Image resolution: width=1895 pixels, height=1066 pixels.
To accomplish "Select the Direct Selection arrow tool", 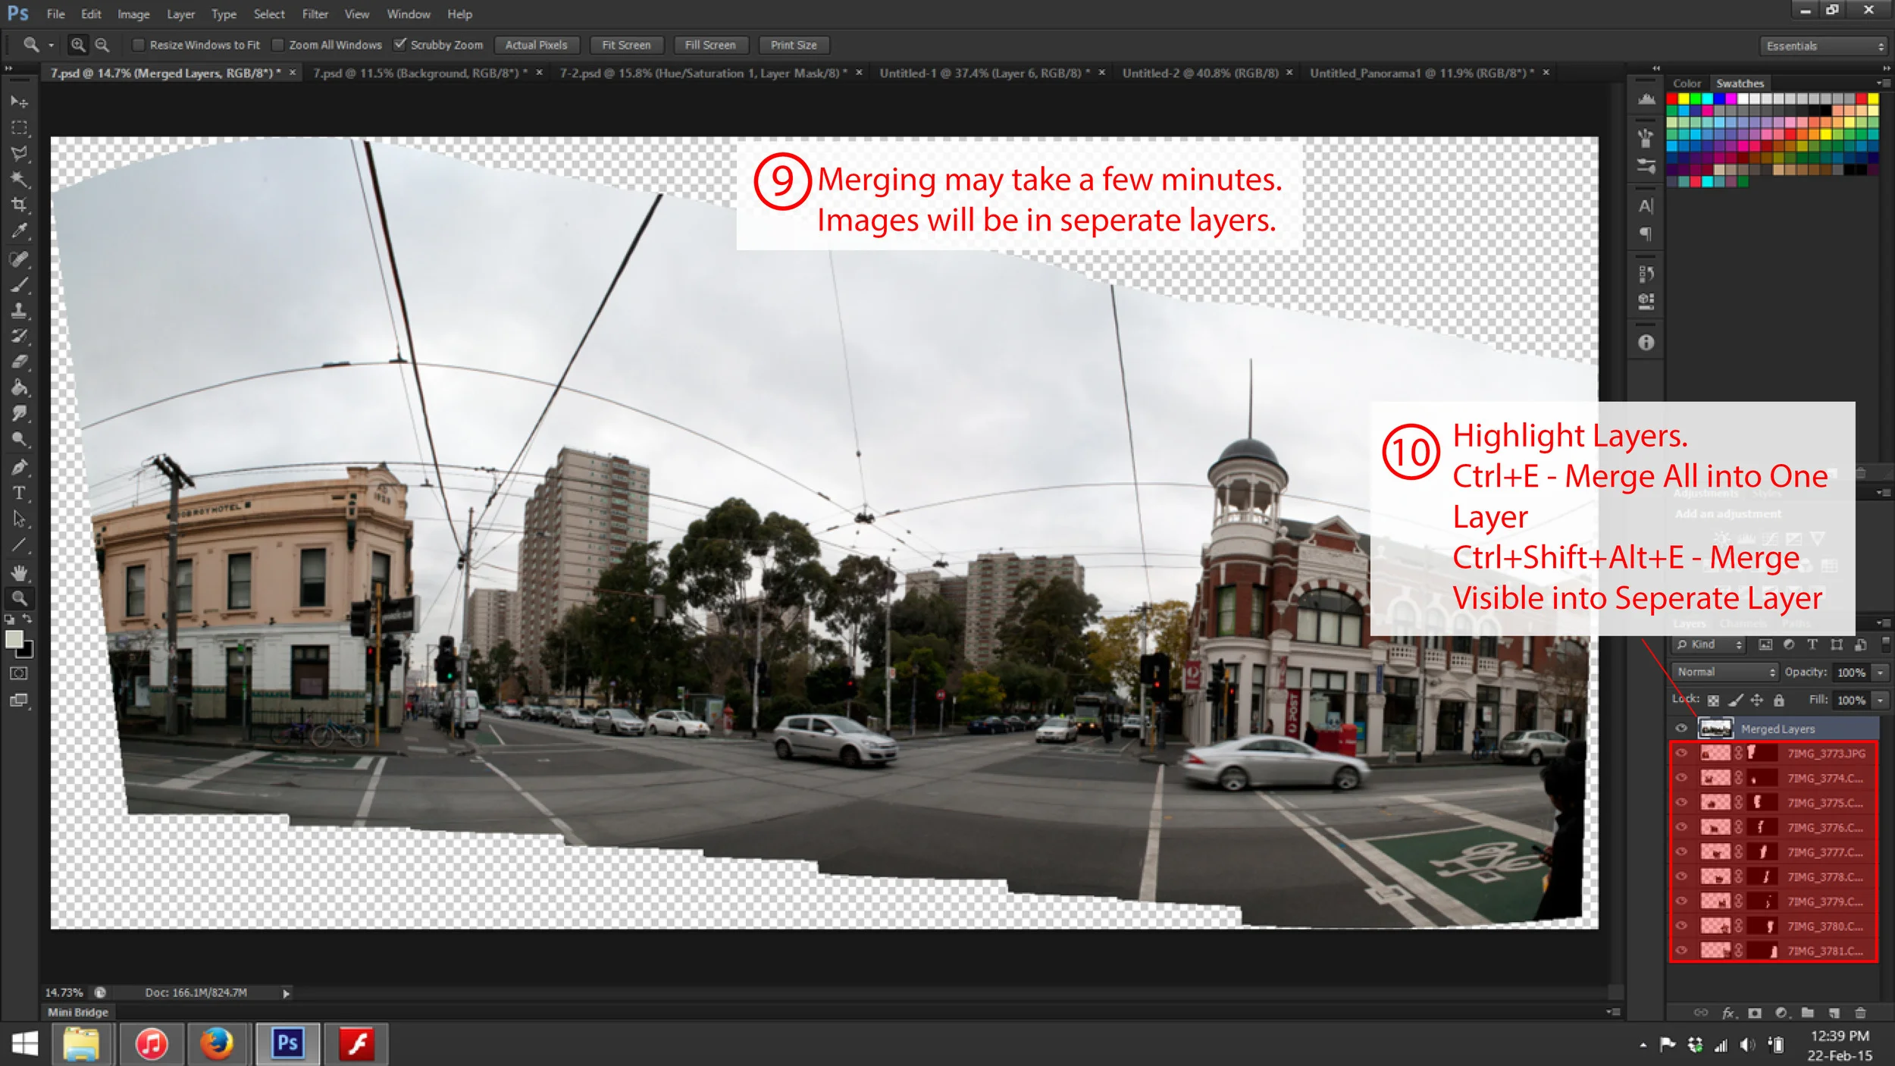I will click(x=19, y=519).
